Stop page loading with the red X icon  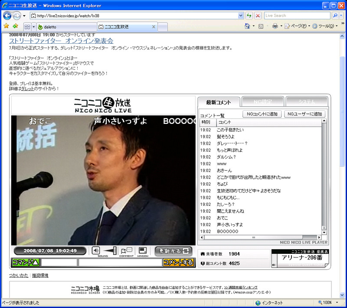click(x=257, y=16)
